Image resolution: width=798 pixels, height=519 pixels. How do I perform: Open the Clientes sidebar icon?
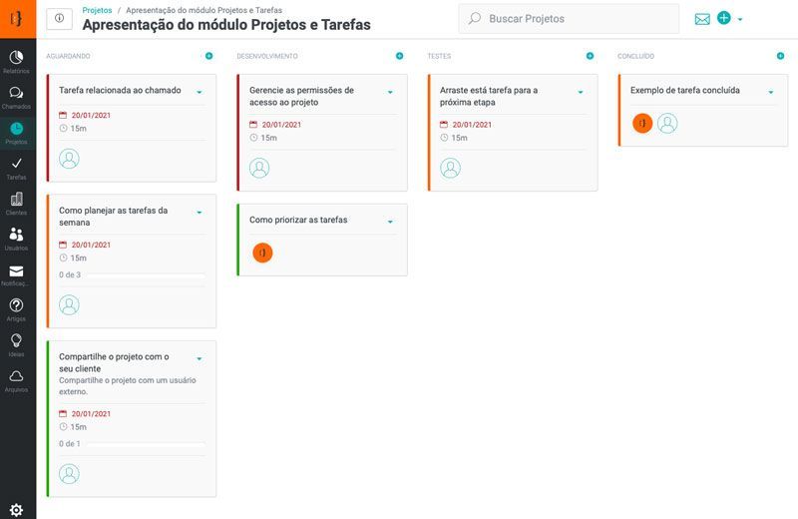pyautogui.click(x=17, y=203)
